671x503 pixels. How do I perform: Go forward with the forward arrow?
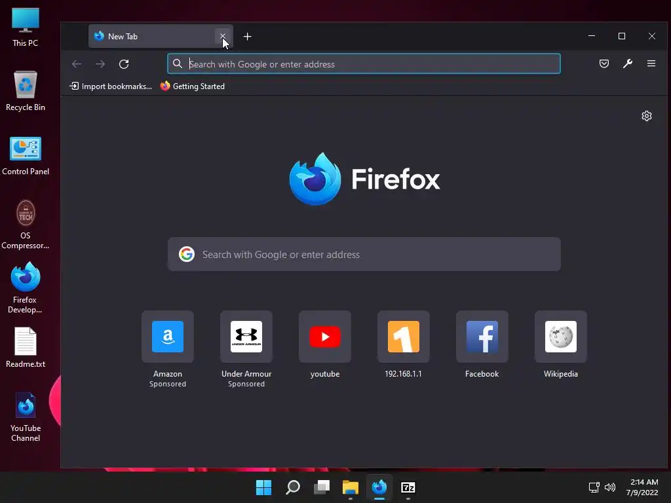(100, 64)
